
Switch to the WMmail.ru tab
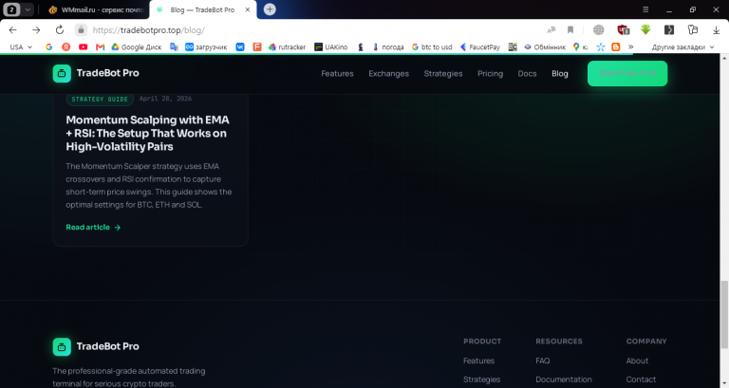point(97,9)
